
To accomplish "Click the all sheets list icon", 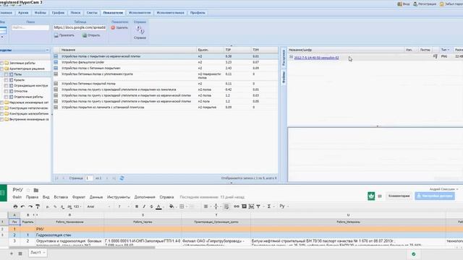I will [x=20, y=253].
